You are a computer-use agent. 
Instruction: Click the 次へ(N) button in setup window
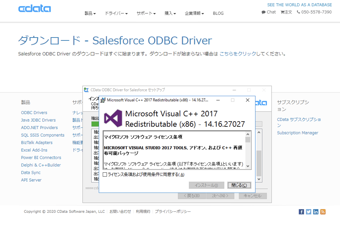[220, 196]
